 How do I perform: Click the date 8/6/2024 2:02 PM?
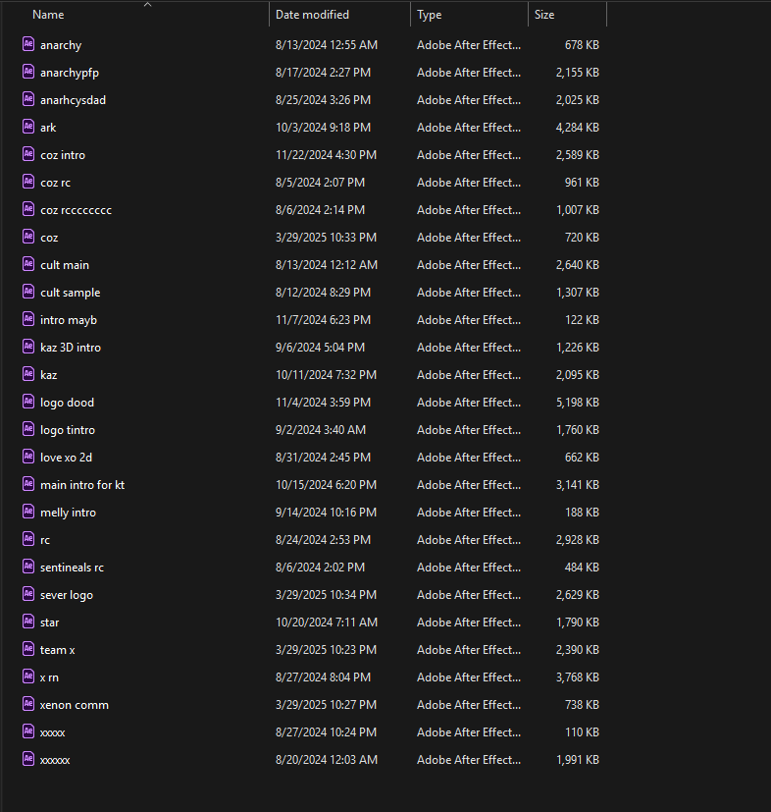(x=321, y=568)
